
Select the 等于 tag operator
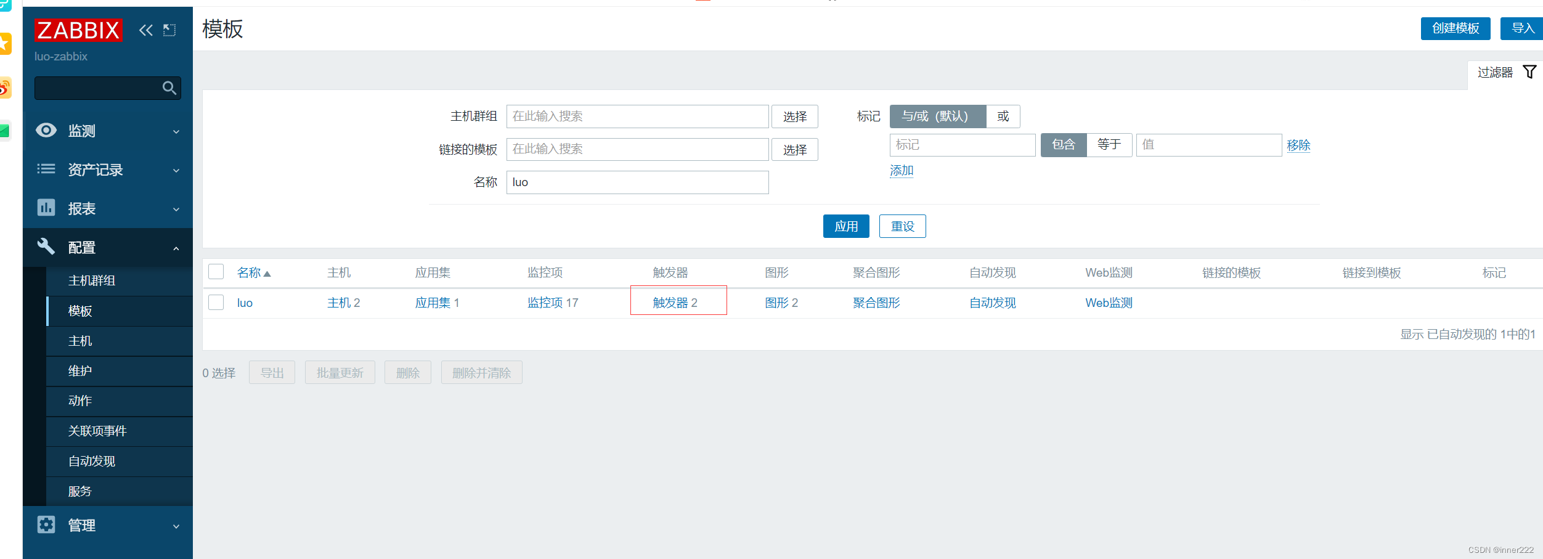pos(1109,145)
